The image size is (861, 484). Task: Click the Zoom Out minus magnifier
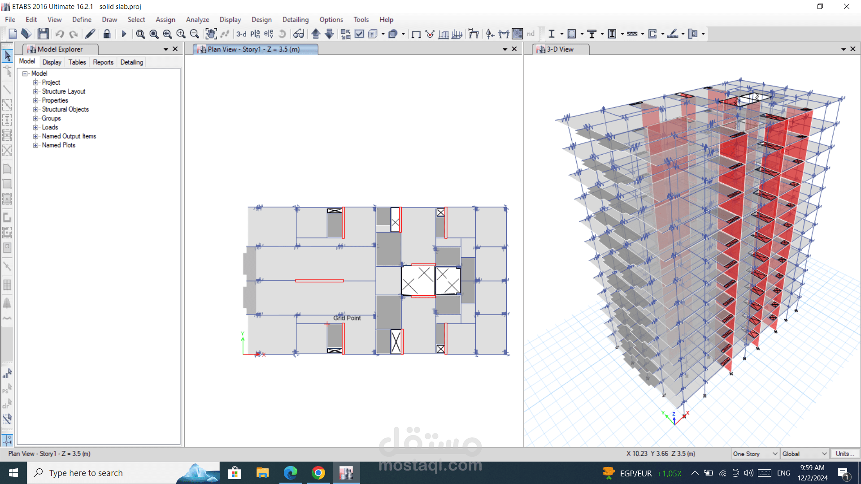[194, 34]
